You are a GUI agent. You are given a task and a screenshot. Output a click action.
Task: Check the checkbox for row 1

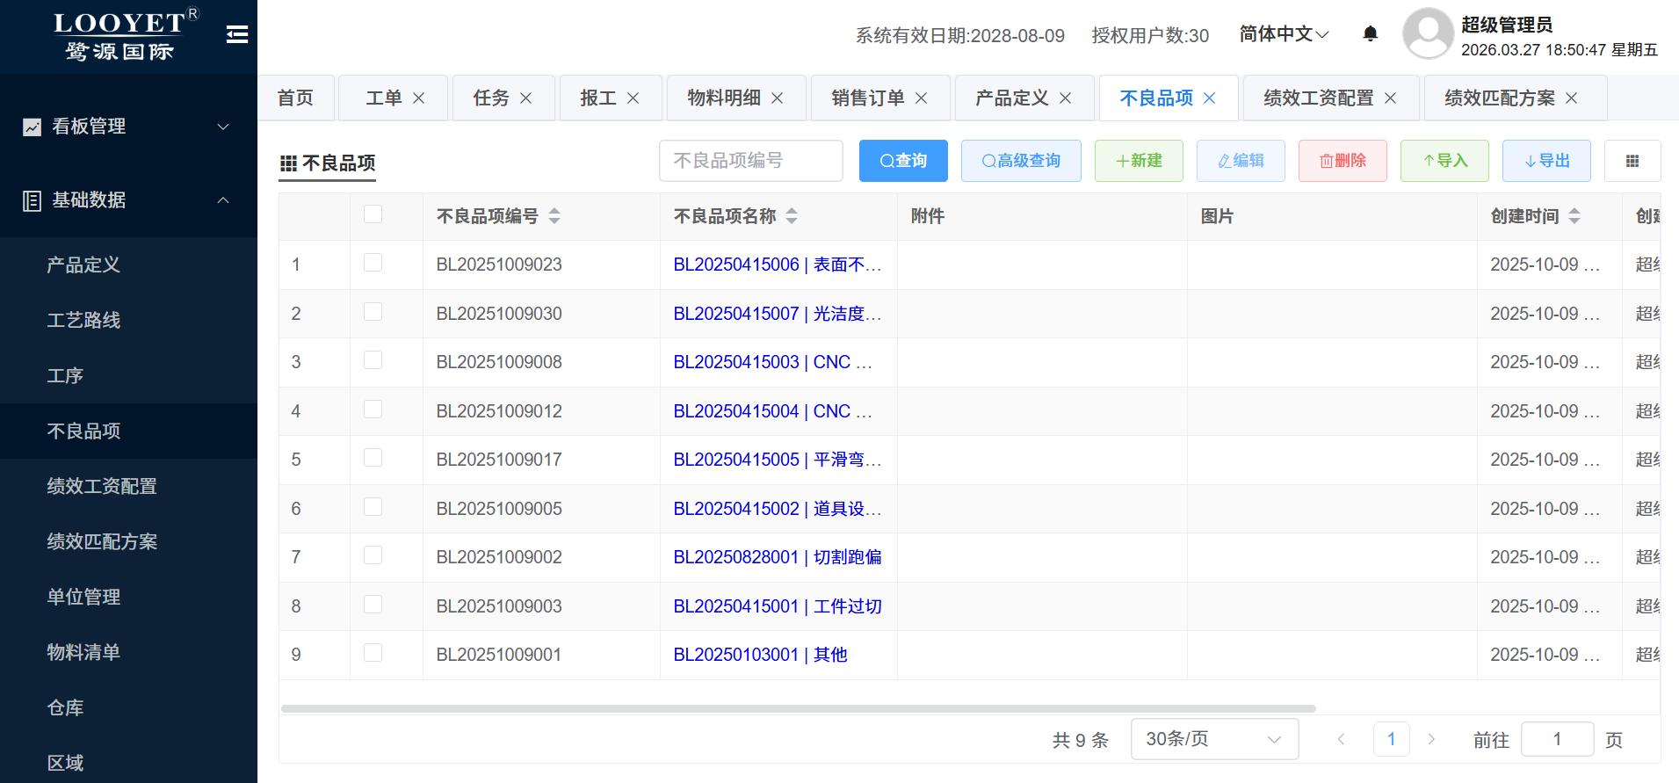[x=373, y=263]
